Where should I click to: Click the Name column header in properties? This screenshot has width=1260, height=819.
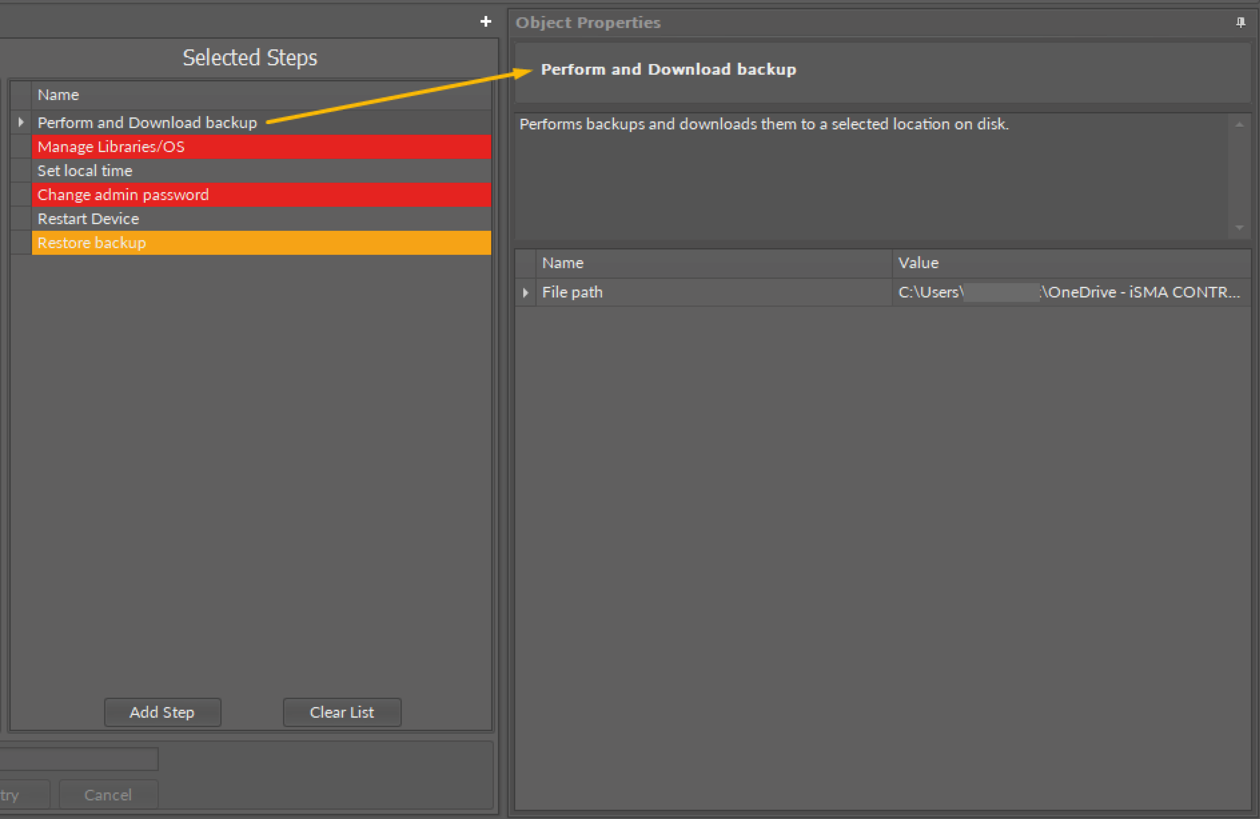(x=563, y=263)
